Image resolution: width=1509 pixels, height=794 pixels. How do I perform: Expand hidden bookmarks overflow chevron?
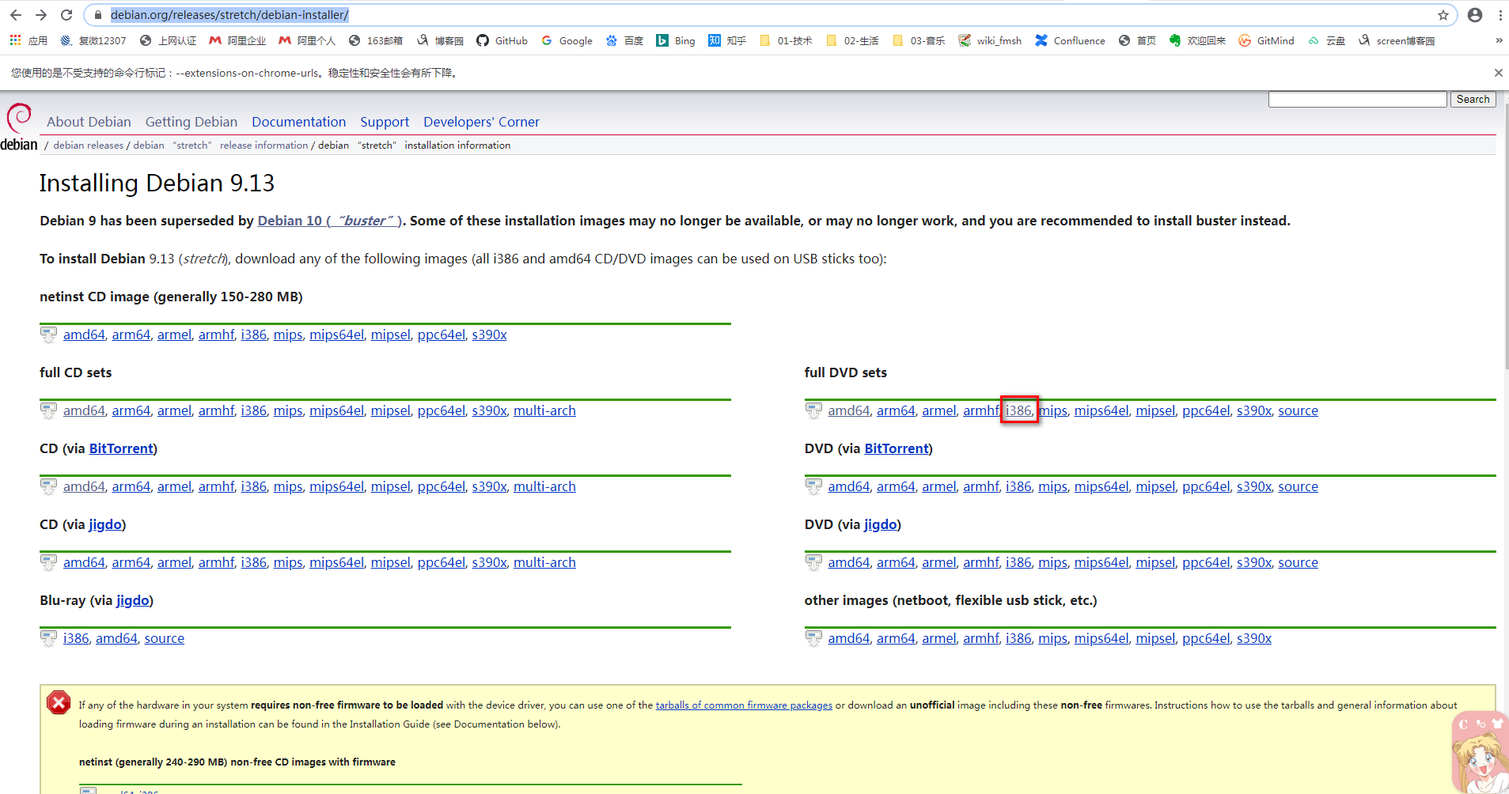1499,40
